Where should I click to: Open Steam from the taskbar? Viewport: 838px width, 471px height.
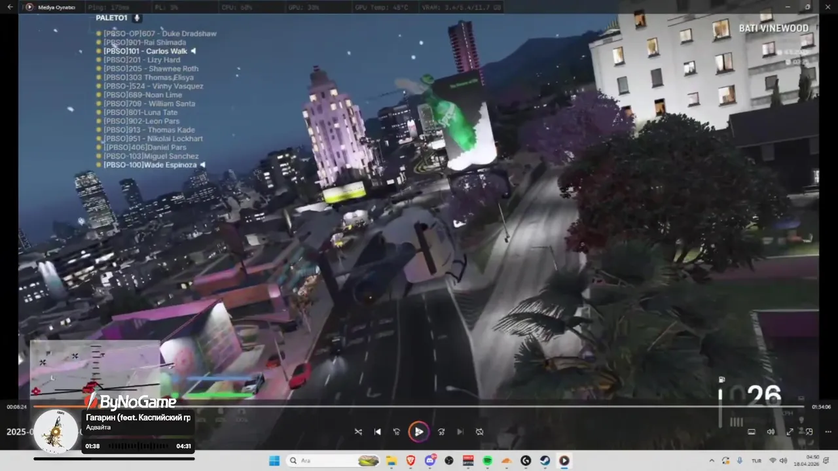coord(545,461)
